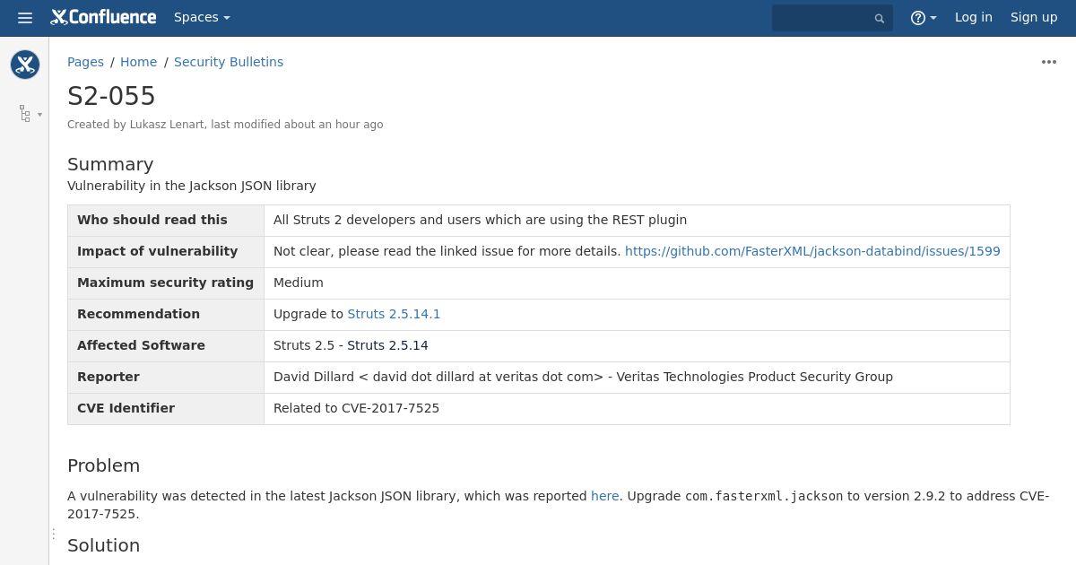Click the Confluence logo
The height and width of the screenshot is (565, 1076).
tap(103, 17)
